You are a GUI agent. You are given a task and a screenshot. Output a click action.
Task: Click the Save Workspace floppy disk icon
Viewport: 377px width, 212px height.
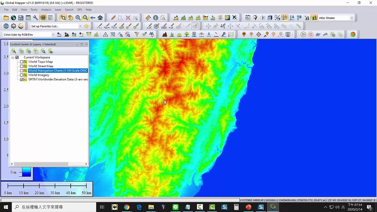(x=21, y=18)
